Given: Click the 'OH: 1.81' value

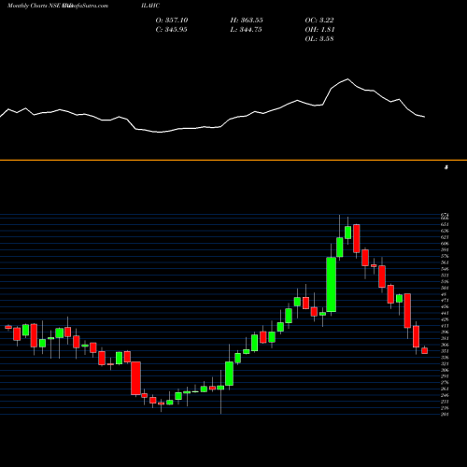Looking at the screenshot, I should click(x=319, y=30).
